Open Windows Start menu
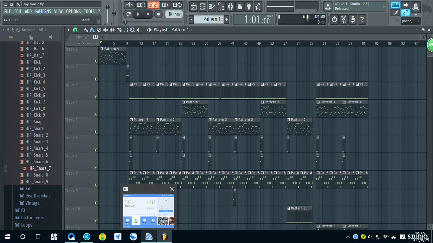Image resolution: width=433 pixels, height=243 pixels. pyautogui.click(x=7, y=237)
